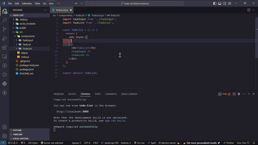Open the File menu
Screen dimensions: 258x145
pos(10,4)
